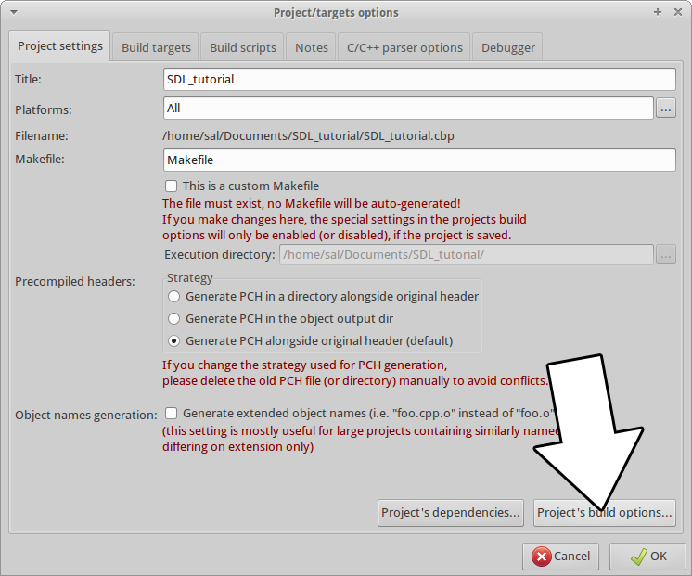
Task: Toggle 'Generate extended object names' checkbox
Action: (x=171, y=413)
